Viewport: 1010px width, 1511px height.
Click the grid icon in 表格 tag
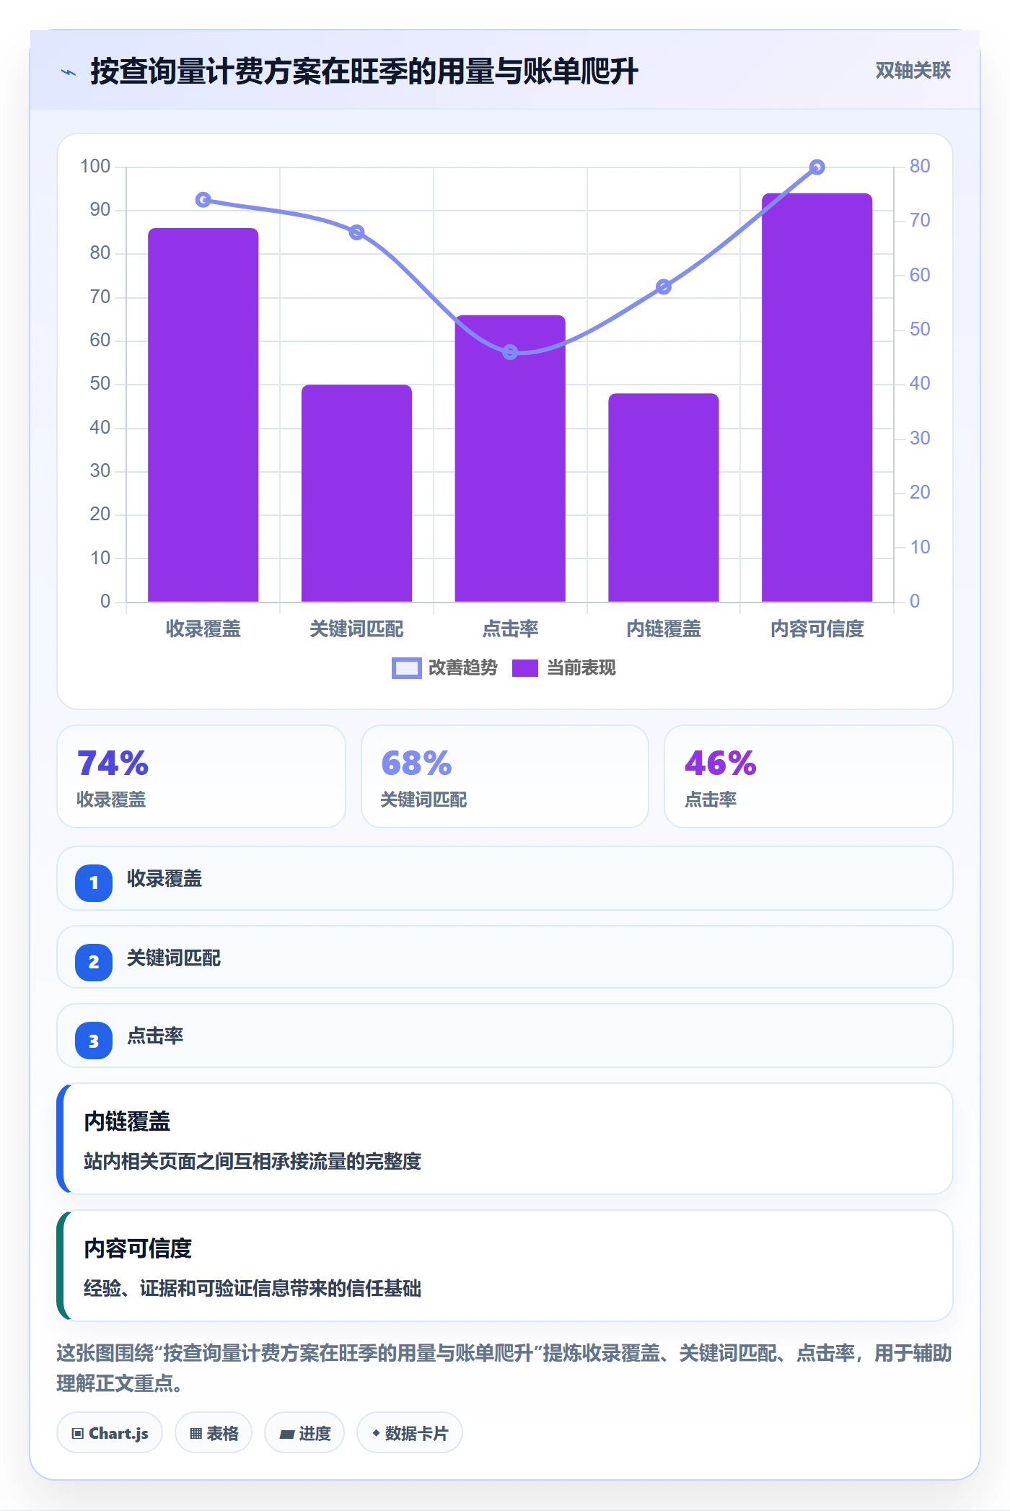196,1434
